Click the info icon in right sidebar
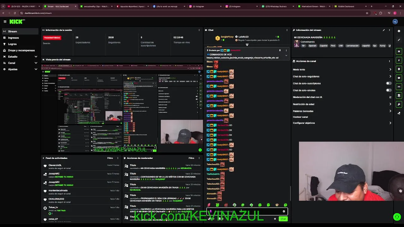 399,31
